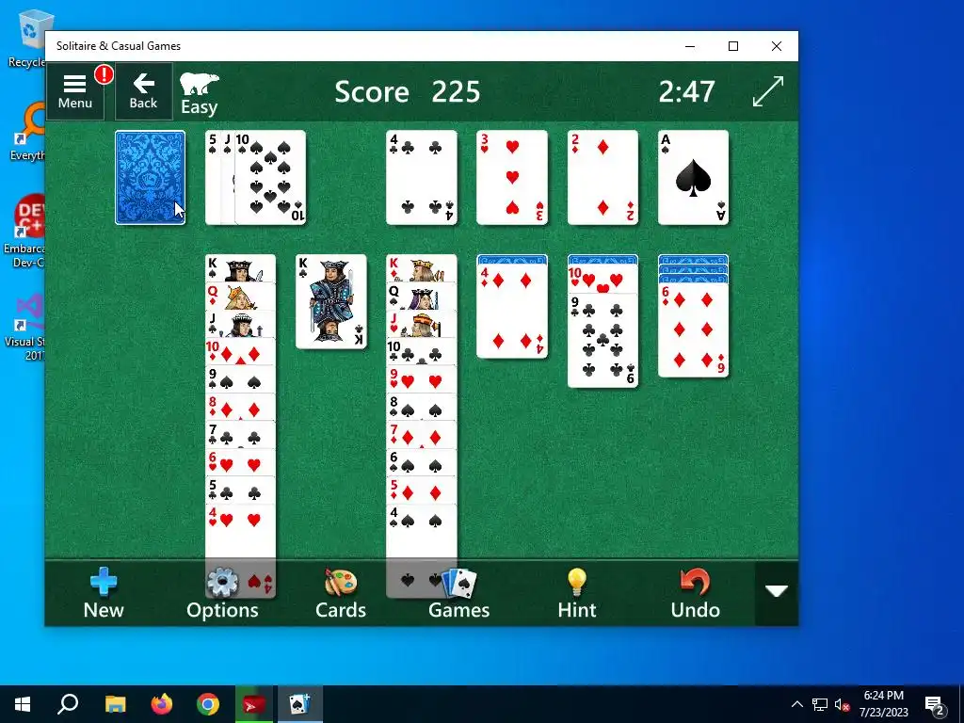
Task: Draw a card from the blue stock deck
Action: click(150, 177)
